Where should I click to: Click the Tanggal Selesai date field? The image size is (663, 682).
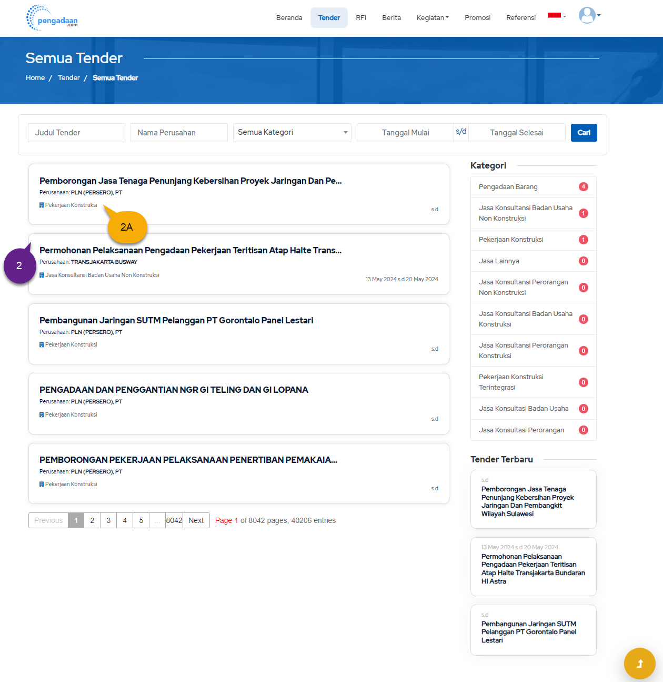click(517, 133)
